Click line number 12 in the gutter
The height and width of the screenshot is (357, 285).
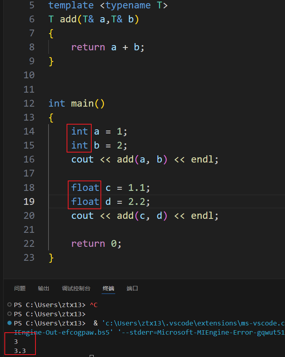[29, 103]
